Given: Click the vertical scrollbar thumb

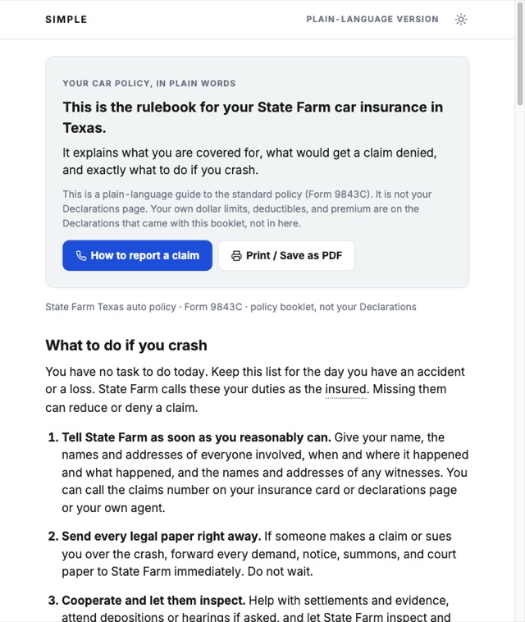Looking at the screenshot, I should [x=520, y=54].
